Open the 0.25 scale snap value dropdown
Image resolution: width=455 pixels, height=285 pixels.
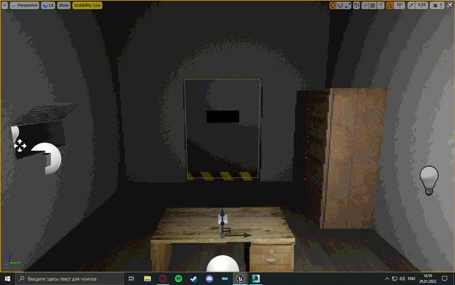[x=422, y=5]
